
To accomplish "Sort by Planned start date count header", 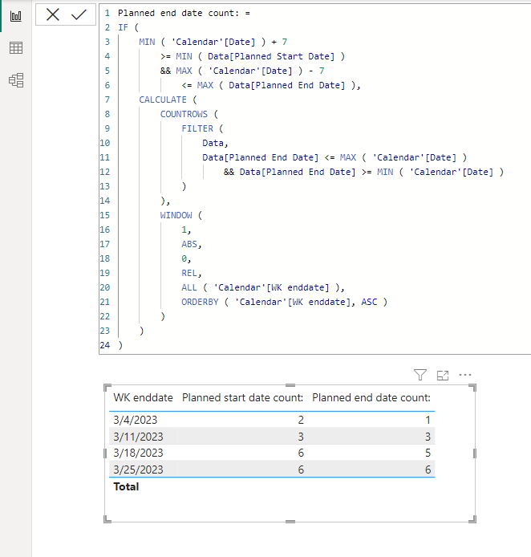I will click(243, 397).
